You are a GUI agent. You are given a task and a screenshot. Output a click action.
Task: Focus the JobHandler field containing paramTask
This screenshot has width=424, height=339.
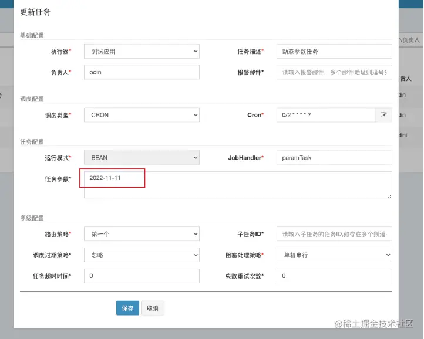click(x=334, y=158)
